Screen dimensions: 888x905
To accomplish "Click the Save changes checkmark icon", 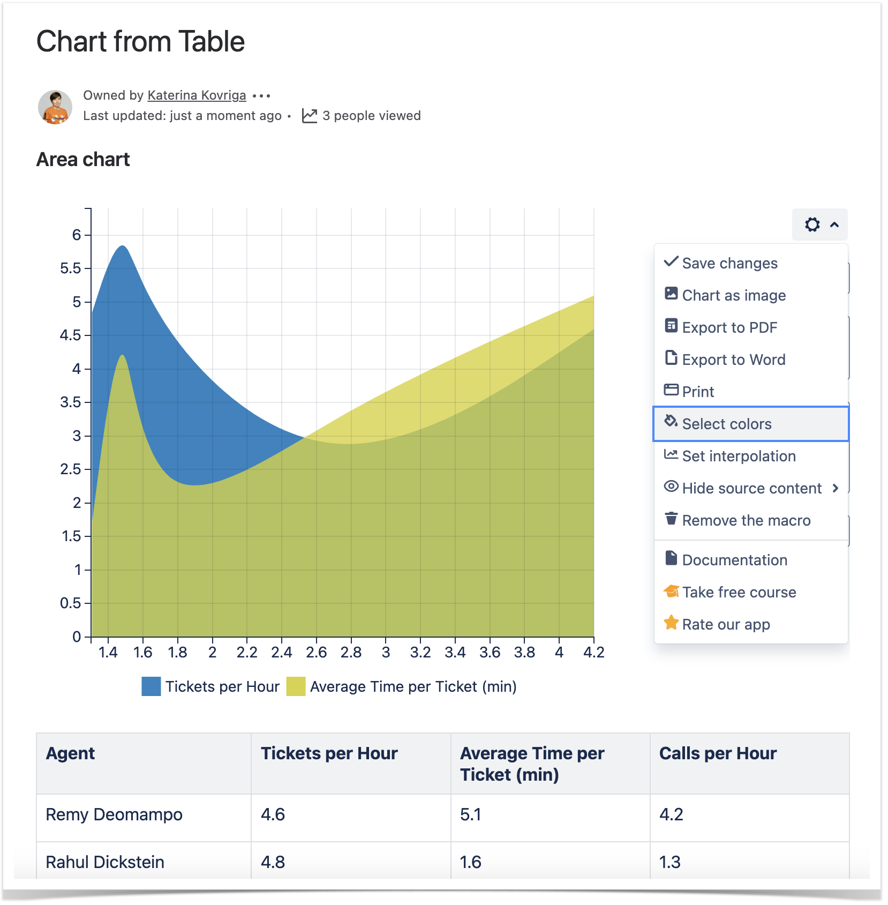I will pyautogui.click(x=671, y=261).
